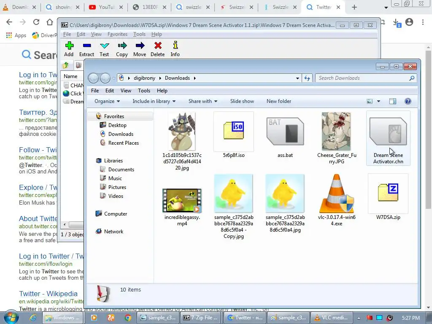Expand the view options dropdown arrow
The width and height of the screenshot is (432, 324).
coord(378,101)
